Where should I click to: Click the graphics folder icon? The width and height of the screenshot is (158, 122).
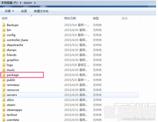click(x=4, y=60)
